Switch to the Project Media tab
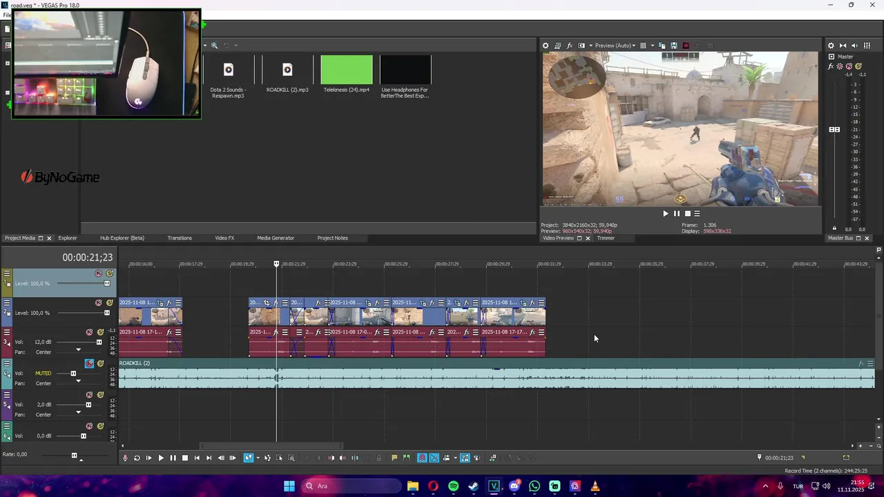This screenshot has height=497, width=884. pos(19,238)
